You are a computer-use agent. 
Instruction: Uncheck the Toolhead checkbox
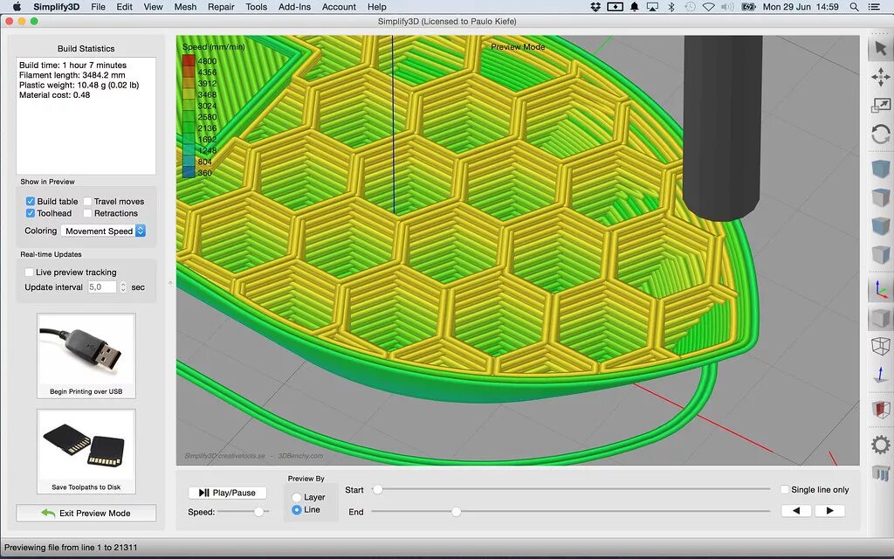[x=31, y=213]
